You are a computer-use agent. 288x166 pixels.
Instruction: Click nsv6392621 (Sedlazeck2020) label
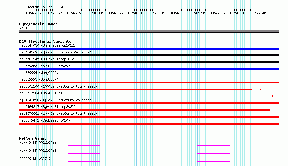45,66
